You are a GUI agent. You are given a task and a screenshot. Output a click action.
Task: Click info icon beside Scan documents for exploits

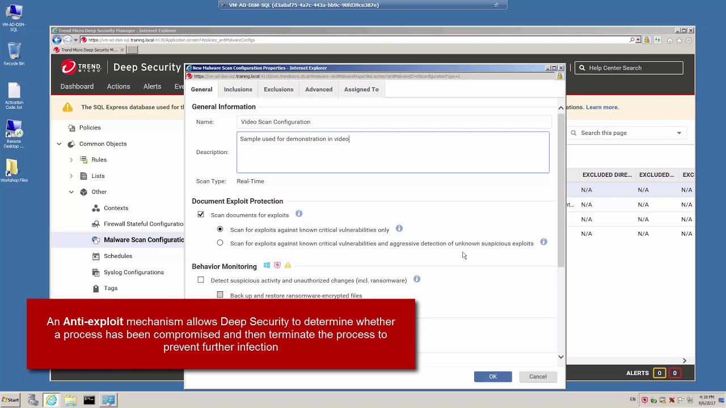click(299, 214)
